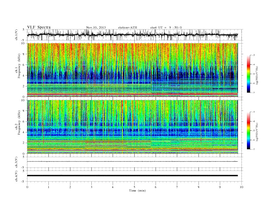Click time axis tick label "2"
The image size is (272, 210).
pos(70,187)
